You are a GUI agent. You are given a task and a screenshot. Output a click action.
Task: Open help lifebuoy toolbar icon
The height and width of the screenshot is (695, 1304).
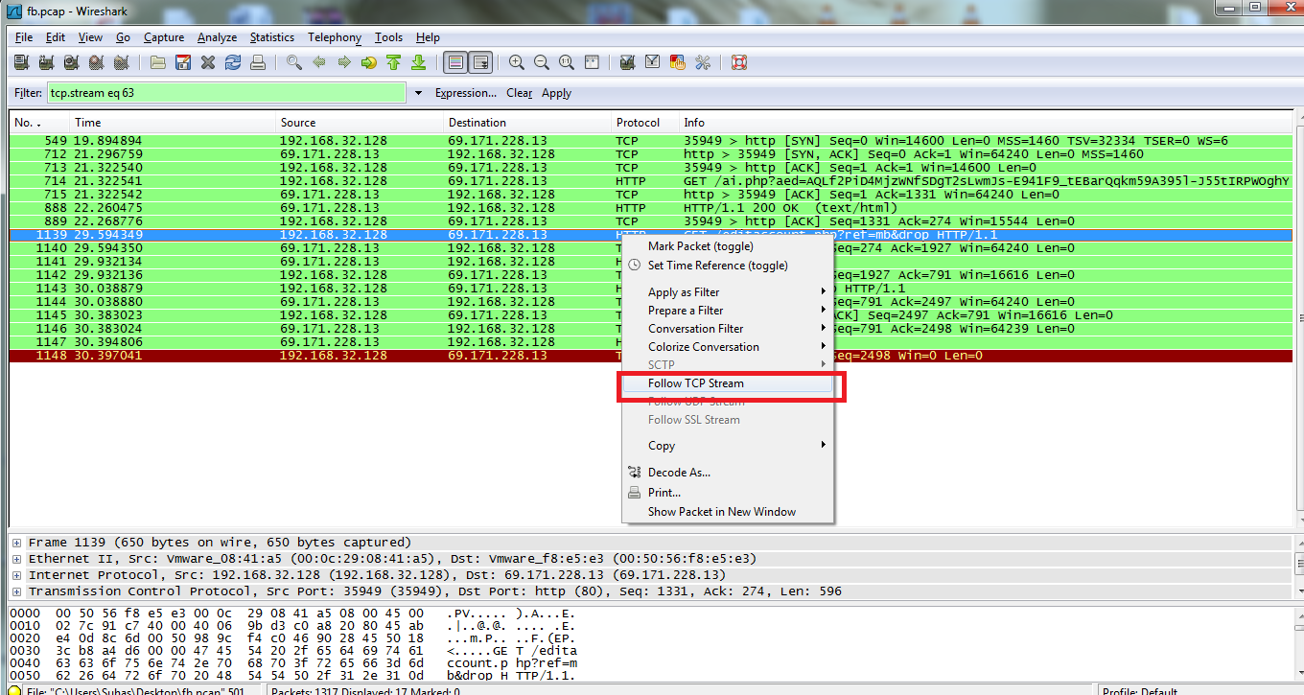tap(739, 63)
